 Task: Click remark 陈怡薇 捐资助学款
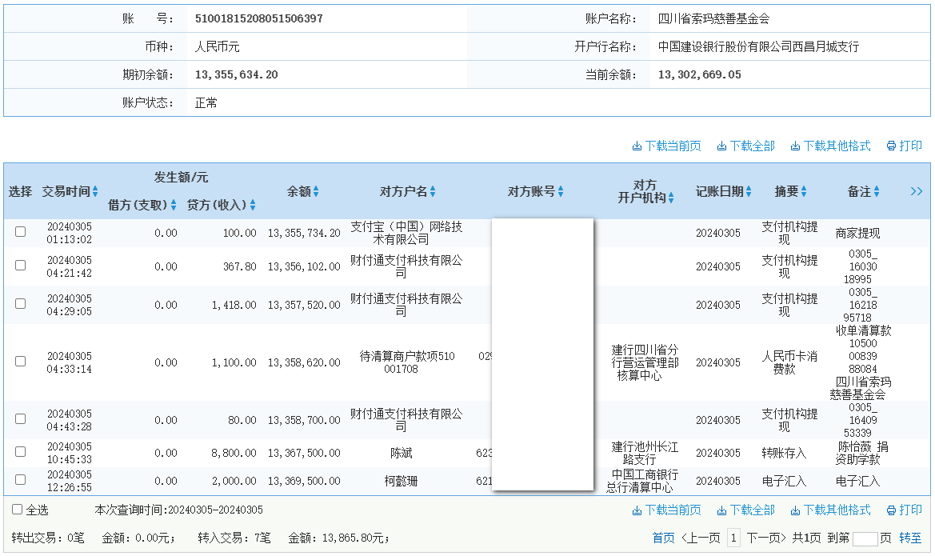[x=861, y=454]
